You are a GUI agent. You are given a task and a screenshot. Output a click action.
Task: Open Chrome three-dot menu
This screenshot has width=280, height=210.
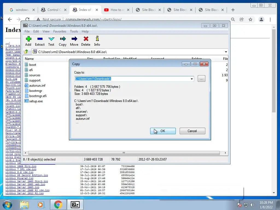(270, 19)
